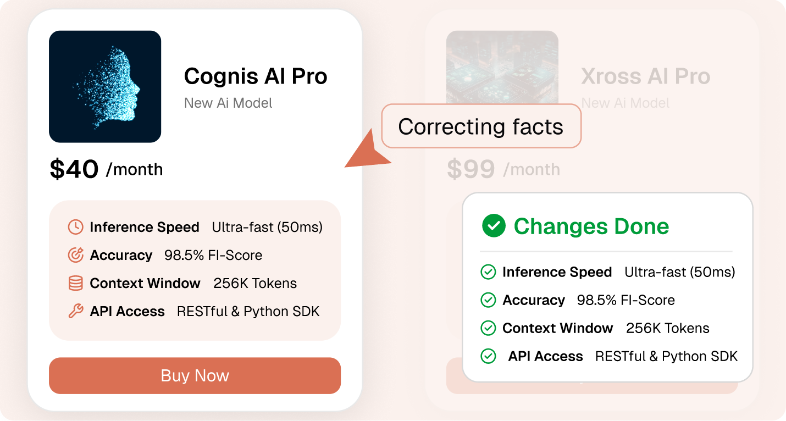The height and width of the screenshot is (421, 786).
Task: Click the Cognis AI Pro face logo
Action: coord(105,87)
